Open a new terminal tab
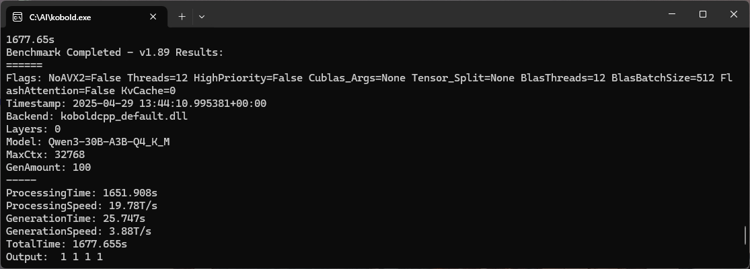 point(182,17)
